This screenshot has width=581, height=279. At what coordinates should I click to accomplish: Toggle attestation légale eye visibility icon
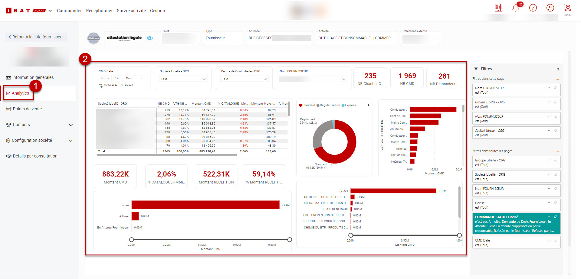point(150,38)
